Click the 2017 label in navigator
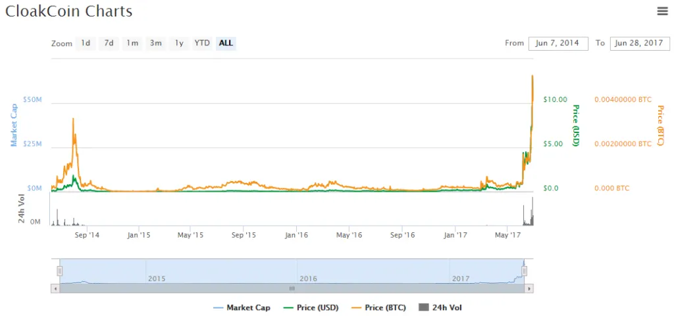Screen dimensions: 674x316 pyautogui.click(x=461, y=278)
